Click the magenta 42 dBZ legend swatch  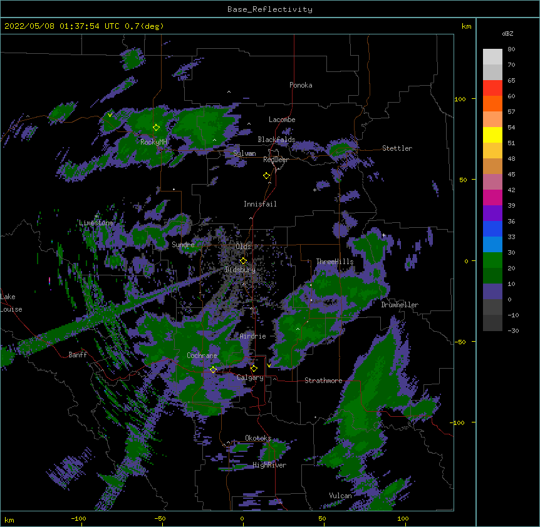pyautogui.click(x=492, y=197)
